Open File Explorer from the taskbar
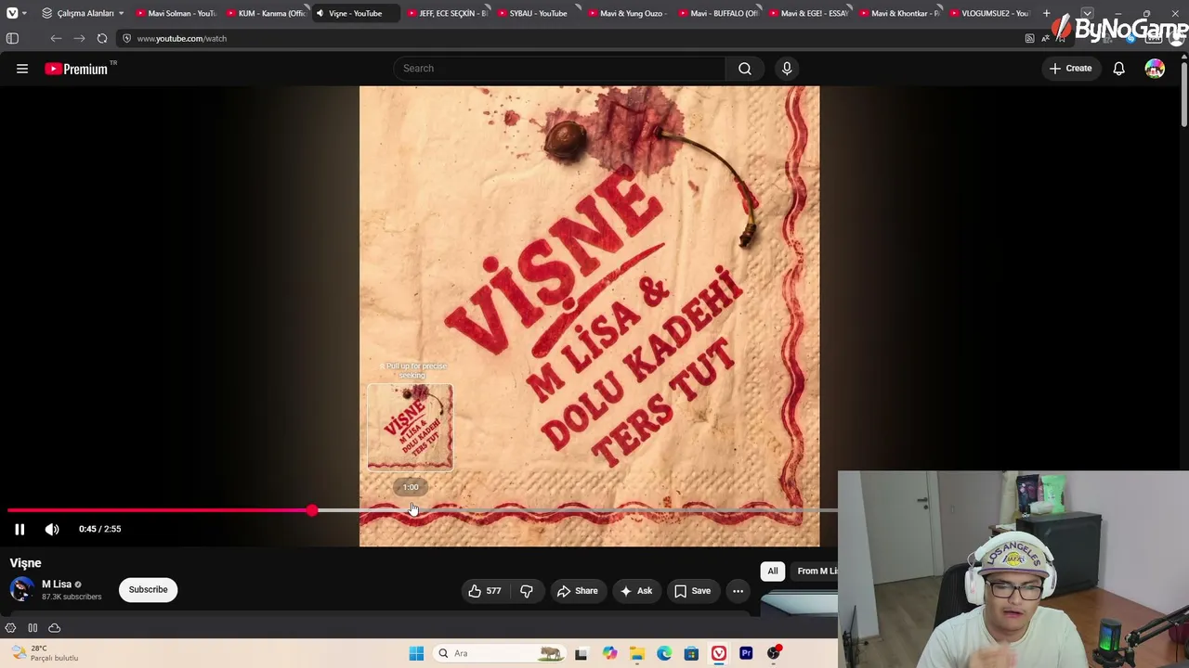This screenshot has height=668, width=1189. tap(636, 653)
